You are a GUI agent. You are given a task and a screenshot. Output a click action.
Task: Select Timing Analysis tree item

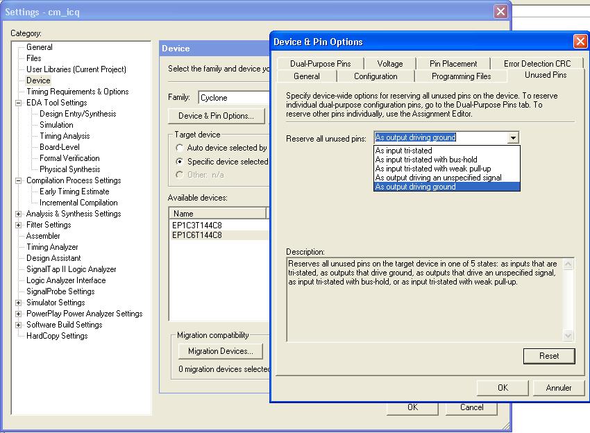65,136
